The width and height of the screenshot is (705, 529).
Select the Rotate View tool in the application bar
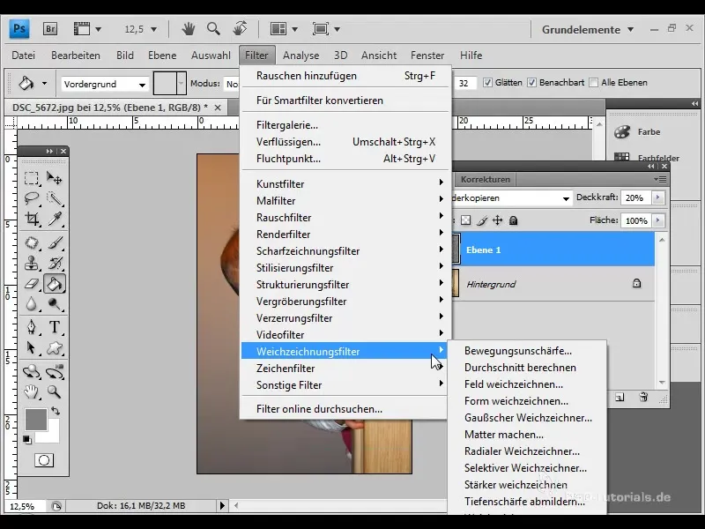click(x=240, y=29)
